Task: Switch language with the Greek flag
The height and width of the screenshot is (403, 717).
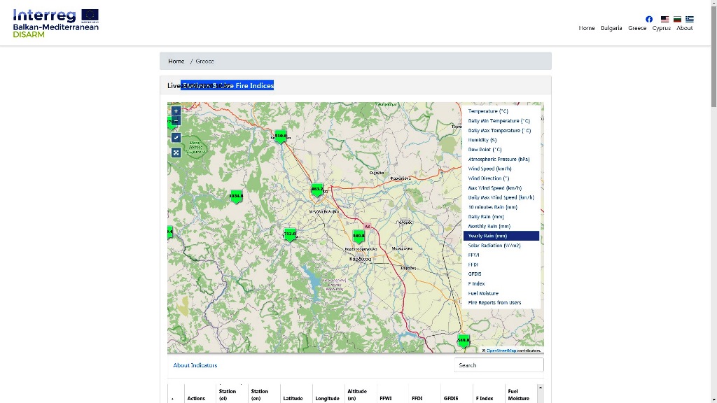Action: pyautogui.click(x=690, y=19)
